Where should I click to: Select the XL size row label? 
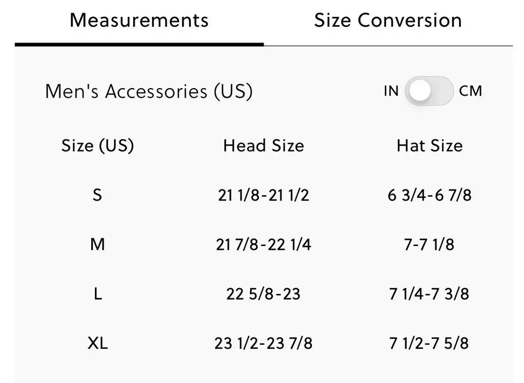97,343
